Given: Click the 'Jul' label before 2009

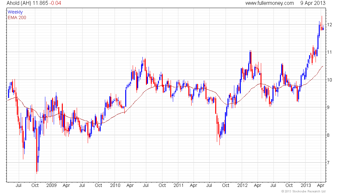Looking at the screenshot, I should click(19, 185).
